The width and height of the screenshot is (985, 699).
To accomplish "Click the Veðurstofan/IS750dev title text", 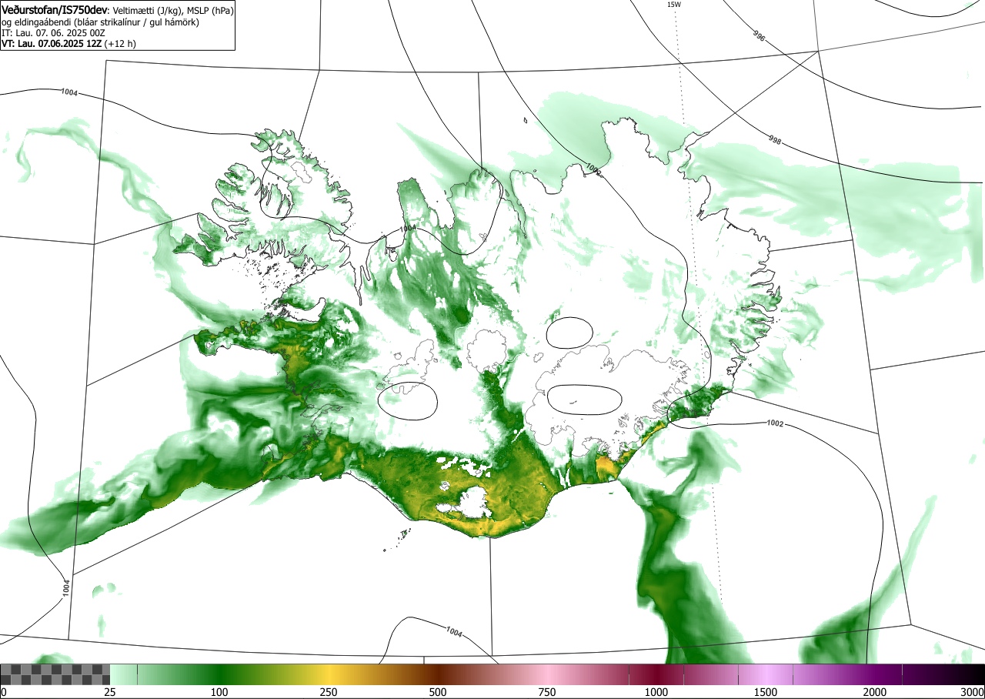I will (55, 10).
